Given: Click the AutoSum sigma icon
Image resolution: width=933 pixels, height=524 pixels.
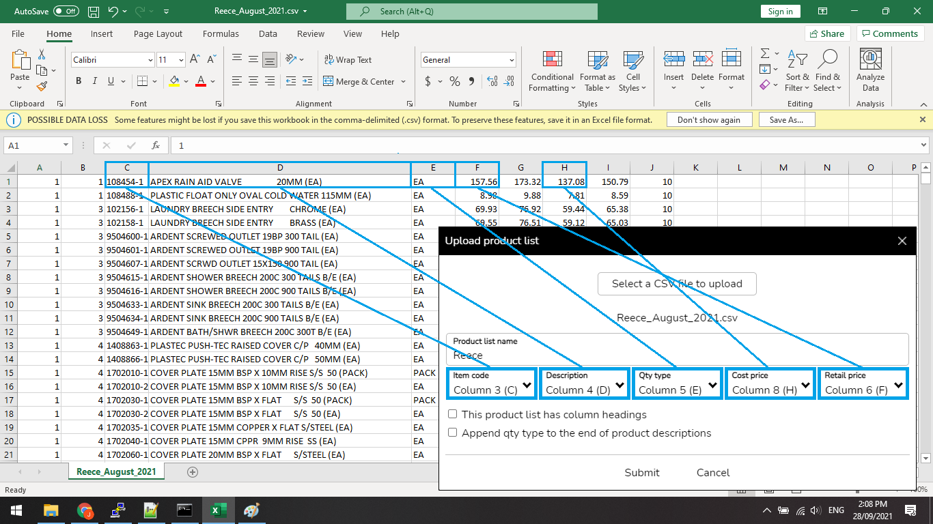Looking at the screenshot, I should tap(765, 54).
